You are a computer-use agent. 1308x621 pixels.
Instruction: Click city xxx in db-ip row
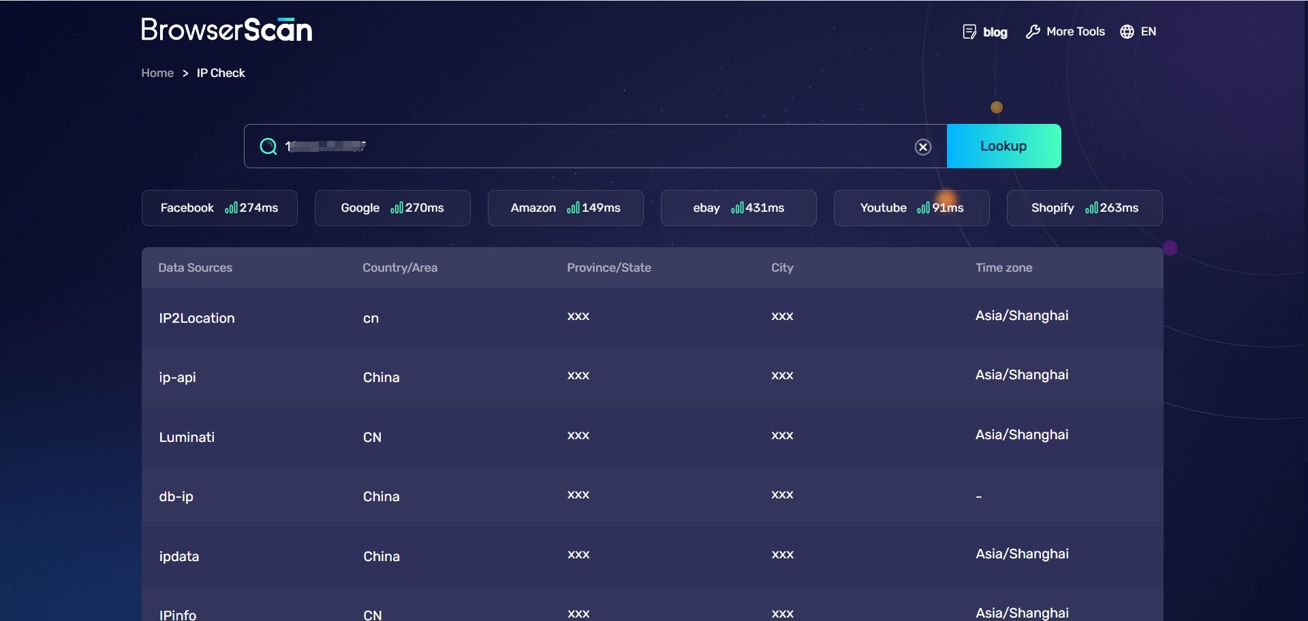click(x=782, y=495)
